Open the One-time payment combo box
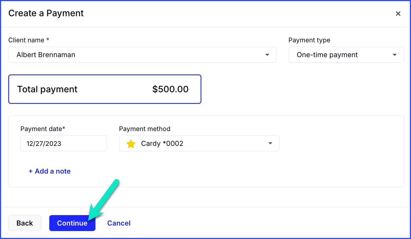Image resolution: width=411 pixels, height=239 pixels. tap(346, 55)
